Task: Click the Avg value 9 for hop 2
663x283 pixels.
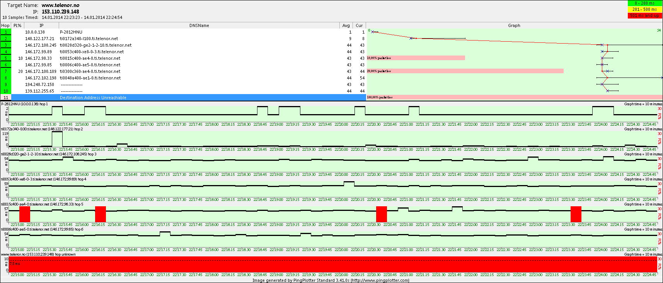Action: point(350,39)
